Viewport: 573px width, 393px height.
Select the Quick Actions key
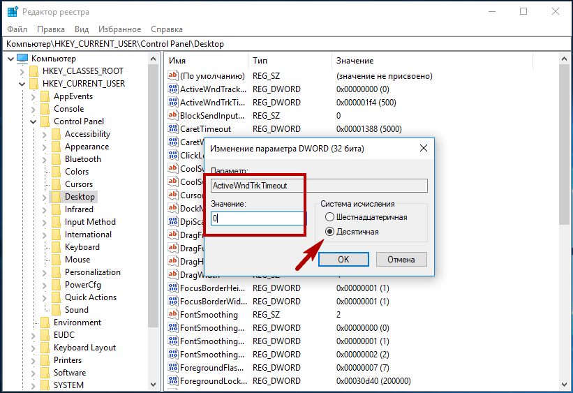point(91,297)
